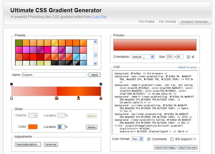Screen dimensions: 215x154
Task: Click the hue/saturation button
Action: click(28, 144)
